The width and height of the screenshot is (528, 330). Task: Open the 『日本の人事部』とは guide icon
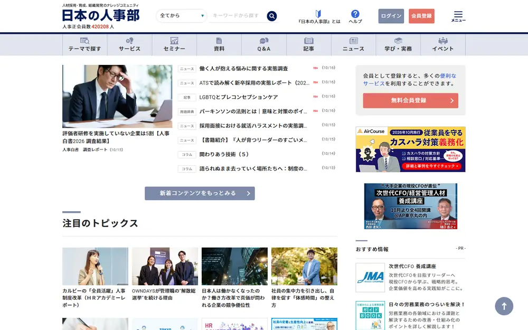(318, 14)
